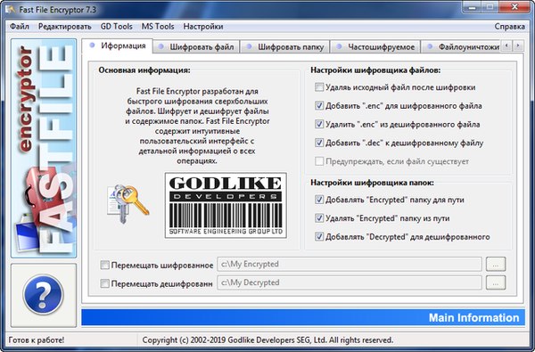This screenshot has height=352, width=535.
Task: Click the Готов к работе! status text
Action: (x=37, y=340)
